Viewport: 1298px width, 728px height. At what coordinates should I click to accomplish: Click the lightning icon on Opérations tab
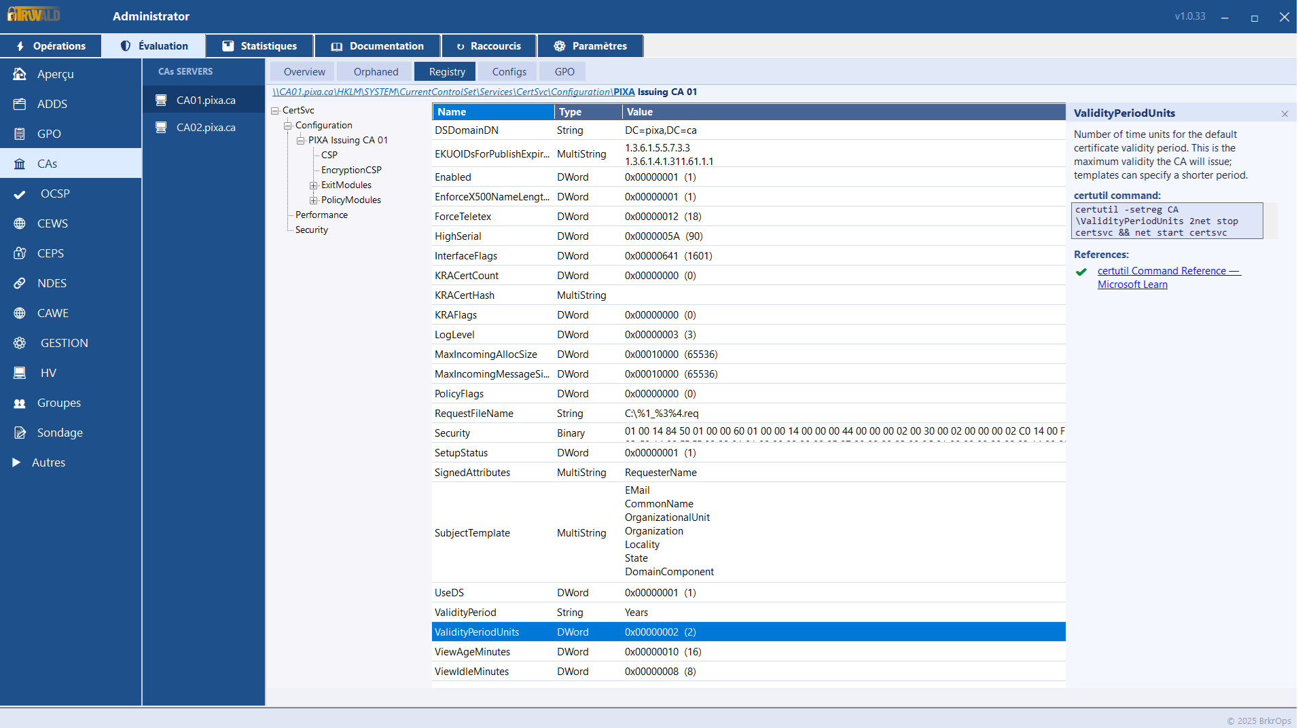point(20,46)
